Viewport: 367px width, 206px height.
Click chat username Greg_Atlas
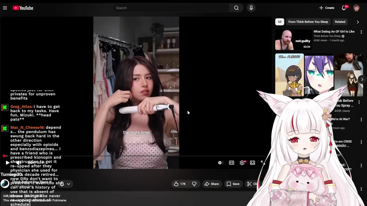tap(22, 106)
